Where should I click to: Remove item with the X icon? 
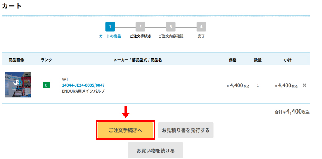coord(305,85)
